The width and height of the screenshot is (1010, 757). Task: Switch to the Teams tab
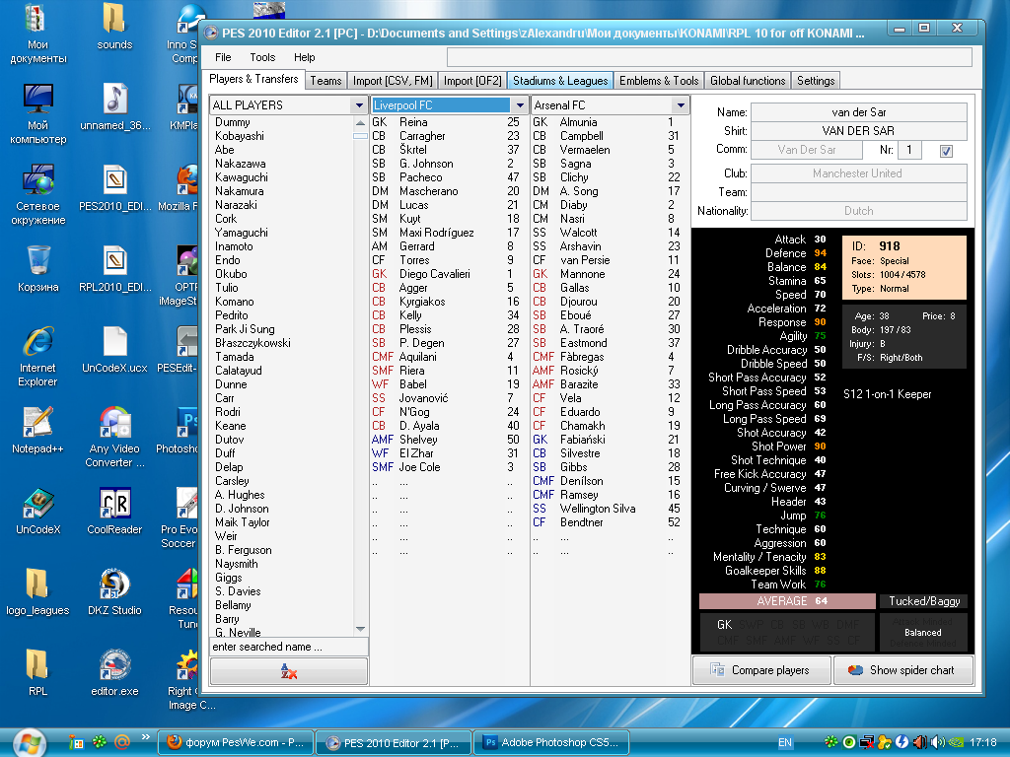[325, 81]
